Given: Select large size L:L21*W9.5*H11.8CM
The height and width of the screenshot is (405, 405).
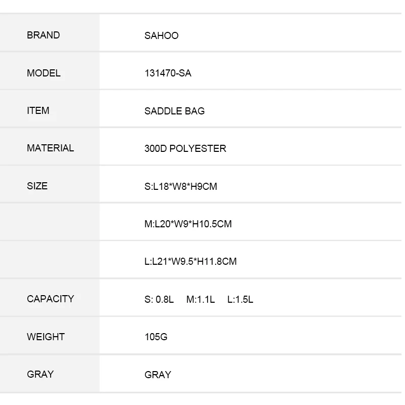Looking at the screenshot, I should click(x=190, y=262).
